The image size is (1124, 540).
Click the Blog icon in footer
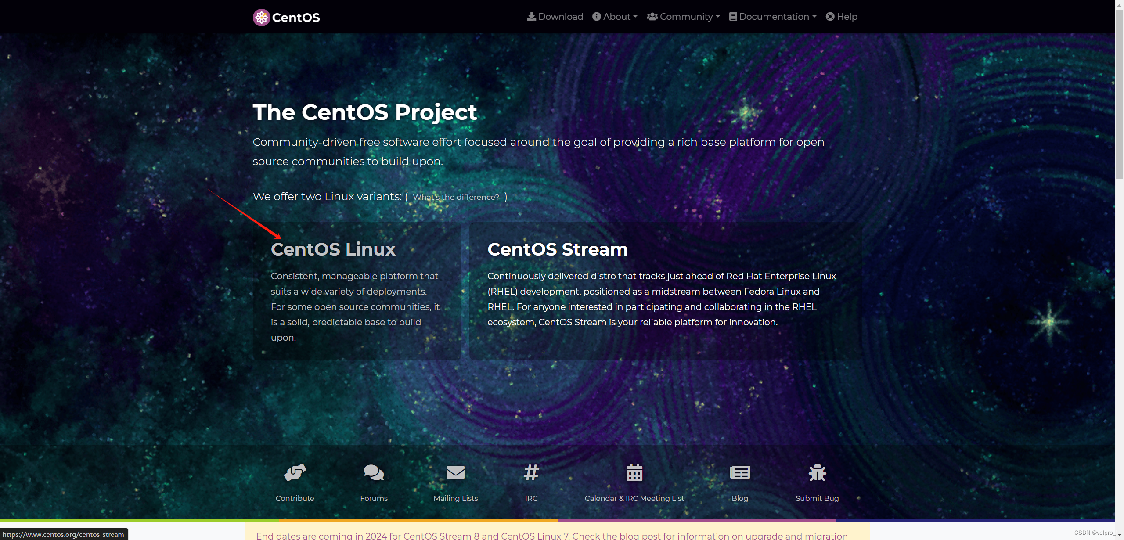click(x=740, y=472)
